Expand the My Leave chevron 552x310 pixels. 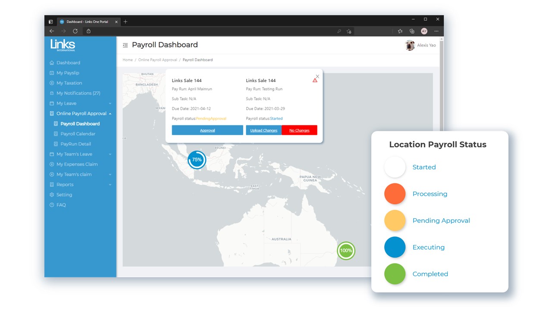110,104
